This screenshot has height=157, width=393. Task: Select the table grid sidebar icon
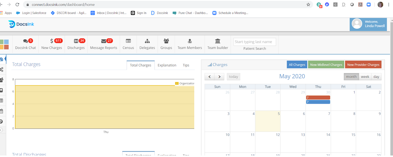click(1, 101)
